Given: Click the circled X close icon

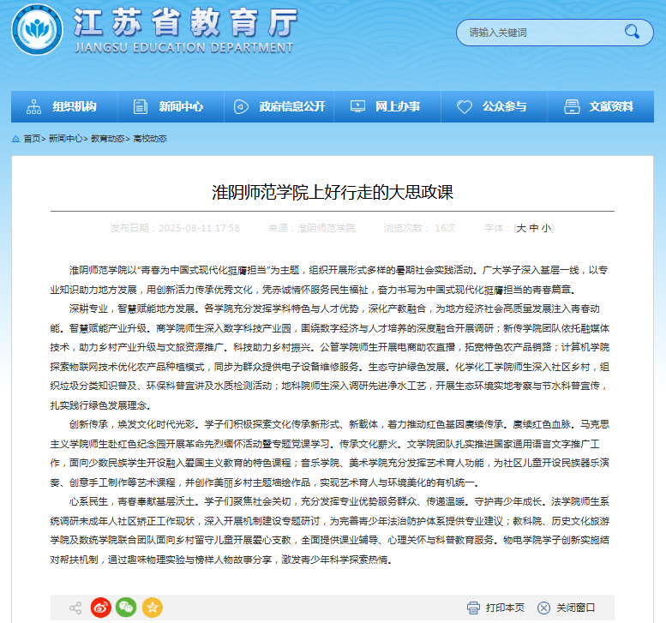Looking at the screenshot, I should tap(543, 608).
